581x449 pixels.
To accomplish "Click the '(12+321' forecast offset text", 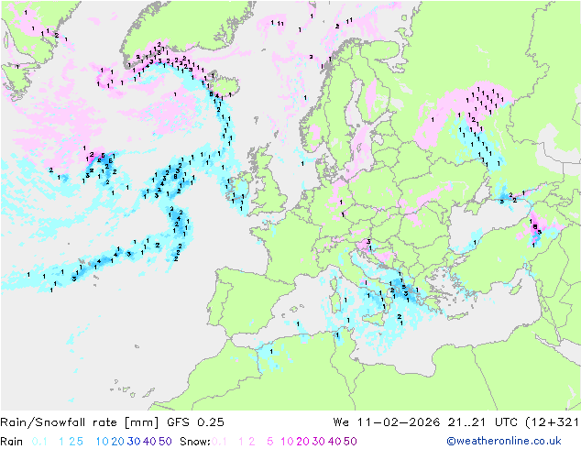I will pos(553,422).
